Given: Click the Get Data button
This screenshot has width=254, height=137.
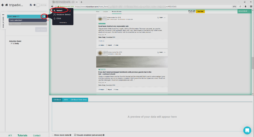Looking at the screenshot, I should tap(41, 30).
